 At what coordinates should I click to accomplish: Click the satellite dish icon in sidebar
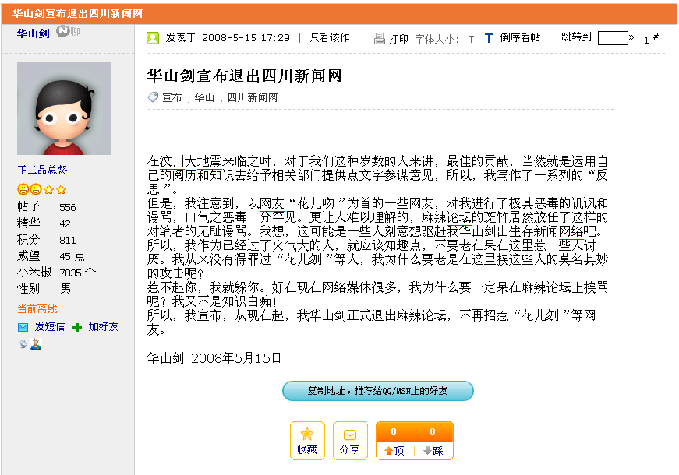[23, 343]
